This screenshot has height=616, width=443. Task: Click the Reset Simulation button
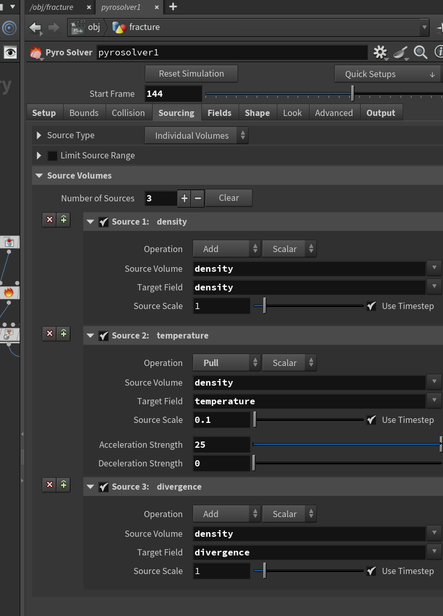[191, 74]
